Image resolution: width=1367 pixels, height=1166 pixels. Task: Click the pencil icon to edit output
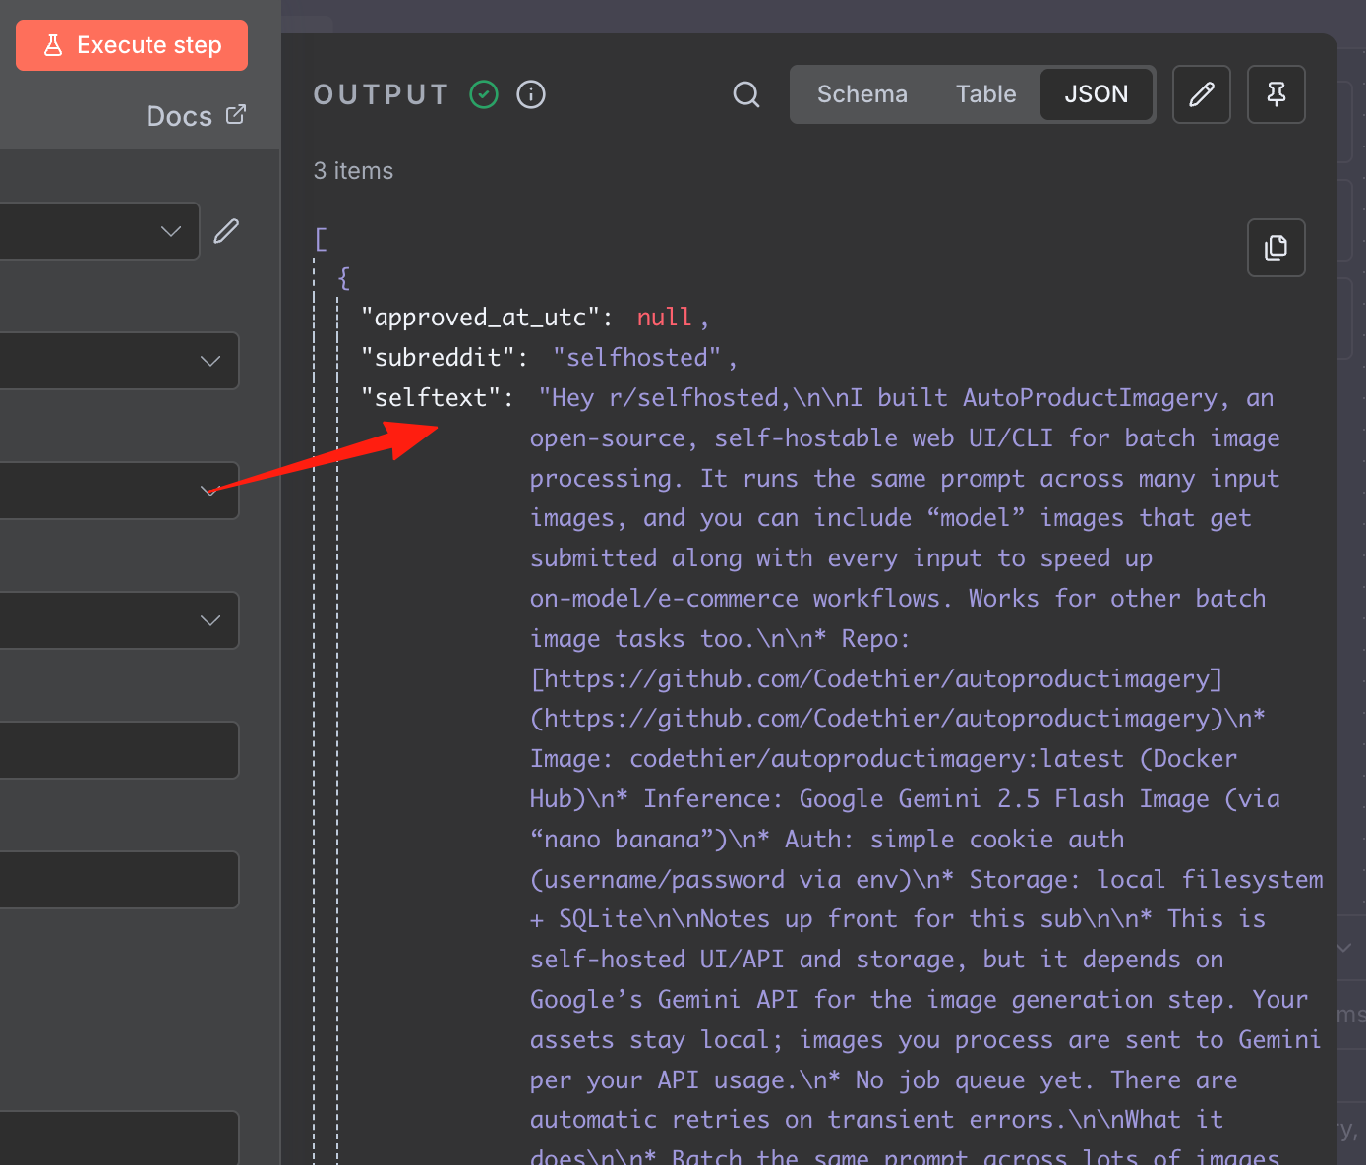(x=1202, y=94)
